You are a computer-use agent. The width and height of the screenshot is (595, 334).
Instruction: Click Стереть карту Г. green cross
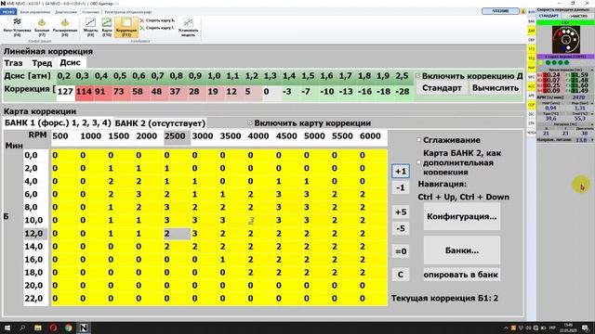[x=142, y=28]
